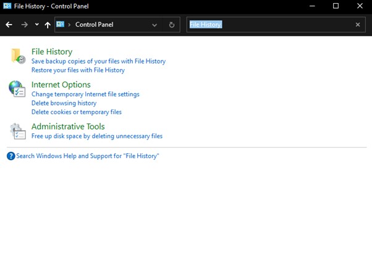The width and height of the screenshot is (372, 279).
Task: Click the Internet Options globe icon
Action: click(17, 89)
